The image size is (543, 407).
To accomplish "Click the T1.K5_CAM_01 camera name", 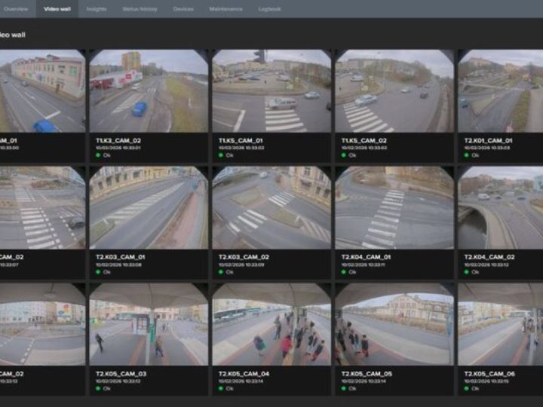I will click(241, 140).
